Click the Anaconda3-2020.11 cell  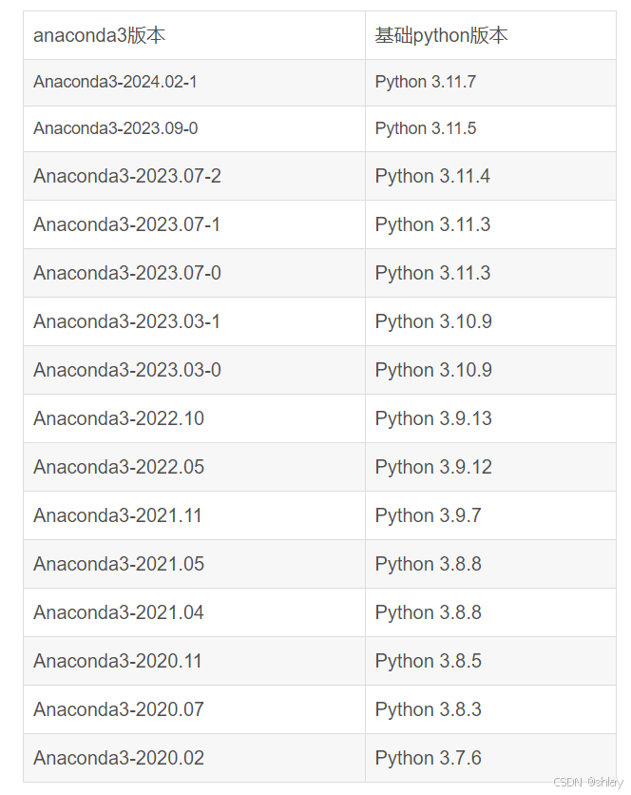click(194, 661)
